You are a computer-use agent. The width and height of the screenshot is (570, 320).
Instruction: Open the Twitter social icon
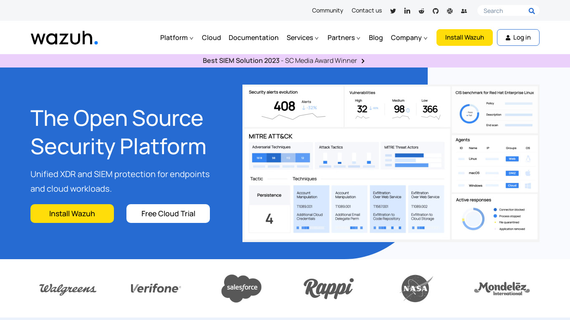[393, 11]
